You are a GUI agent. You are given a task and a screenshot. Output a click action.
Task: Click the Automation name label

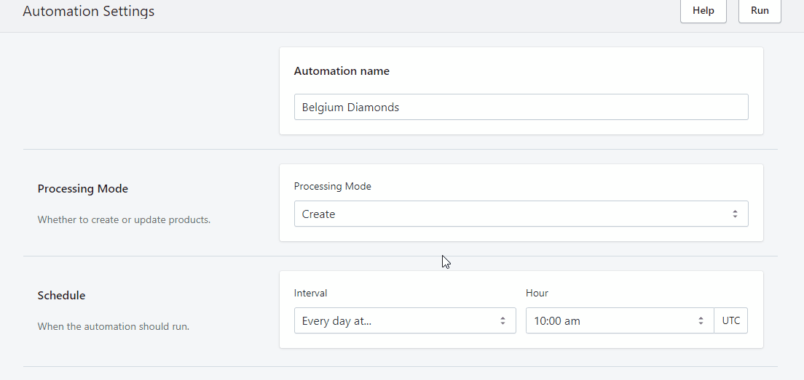pos(342,71)
